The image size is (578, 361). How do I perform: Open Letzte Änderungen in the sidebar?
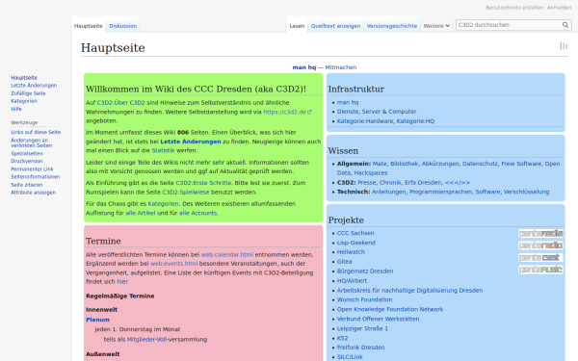[34, 86]
